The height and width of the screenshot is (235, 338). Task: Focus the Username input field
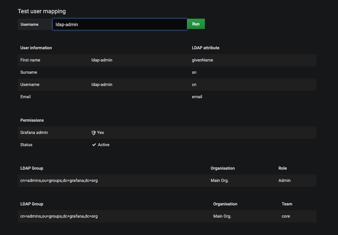120,24
